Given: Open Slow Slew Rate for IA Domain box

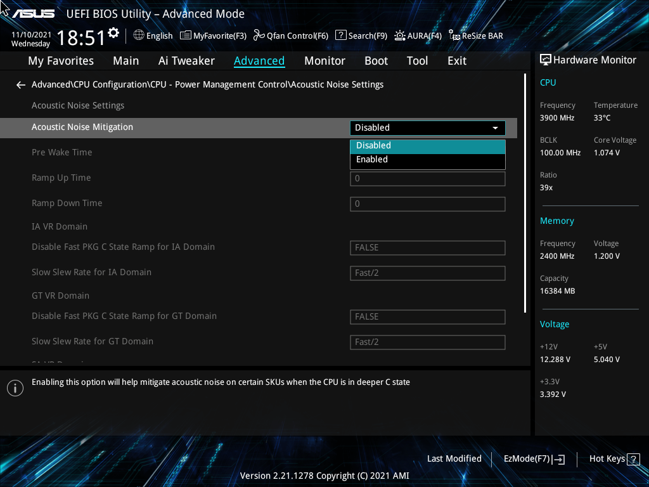Looking at the screenshot, I should point(428,273).
